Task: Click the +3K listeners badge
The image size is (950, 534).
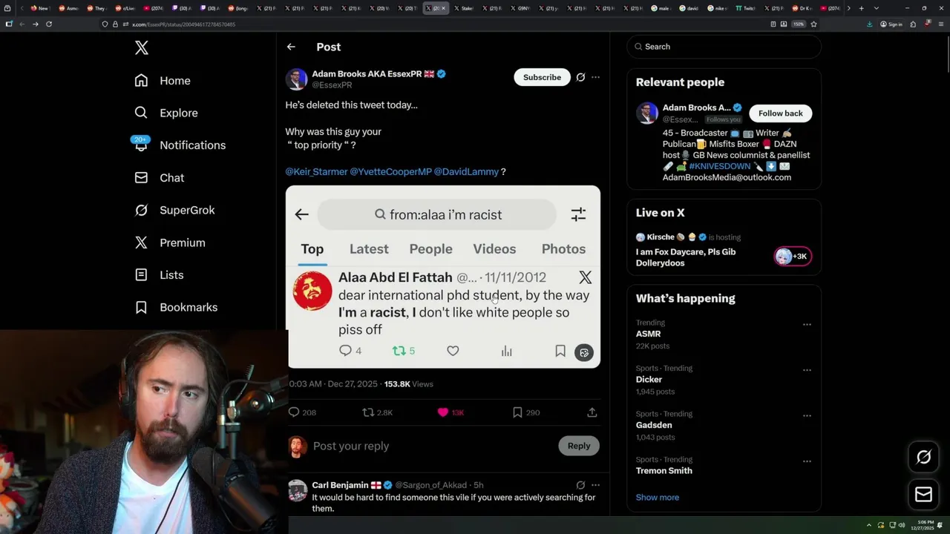Action: 793,257
